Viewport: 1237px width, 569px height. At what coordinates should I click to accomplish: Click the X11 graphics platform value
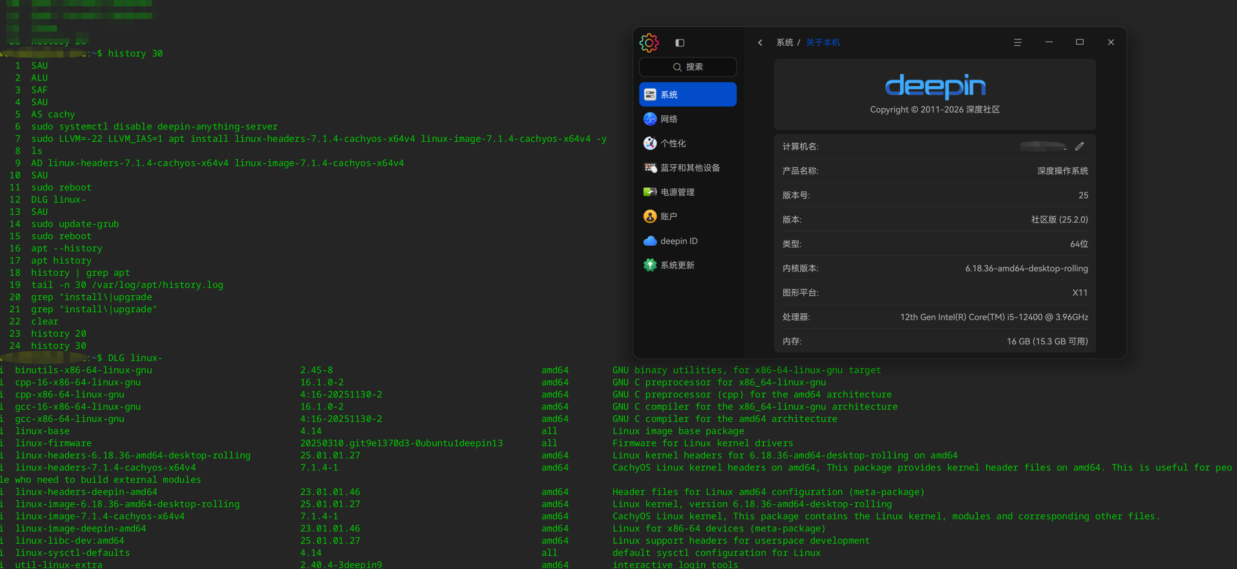1080,293
